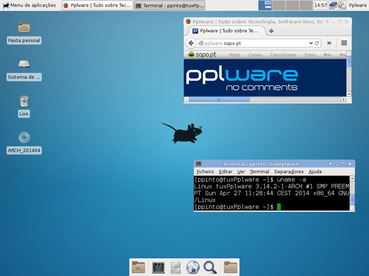Click Terminal scrollbar up arrow
Screen dimensions: 369x276
coord(352,178)
